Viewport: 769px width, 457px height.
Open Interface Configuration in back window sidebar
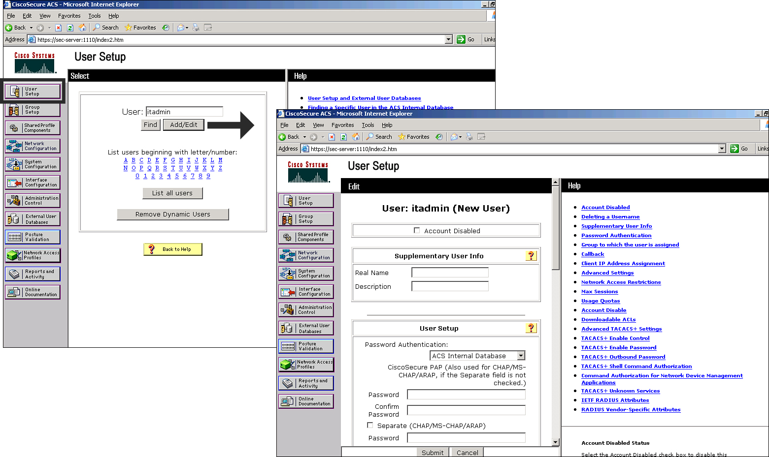coord(33,183)
